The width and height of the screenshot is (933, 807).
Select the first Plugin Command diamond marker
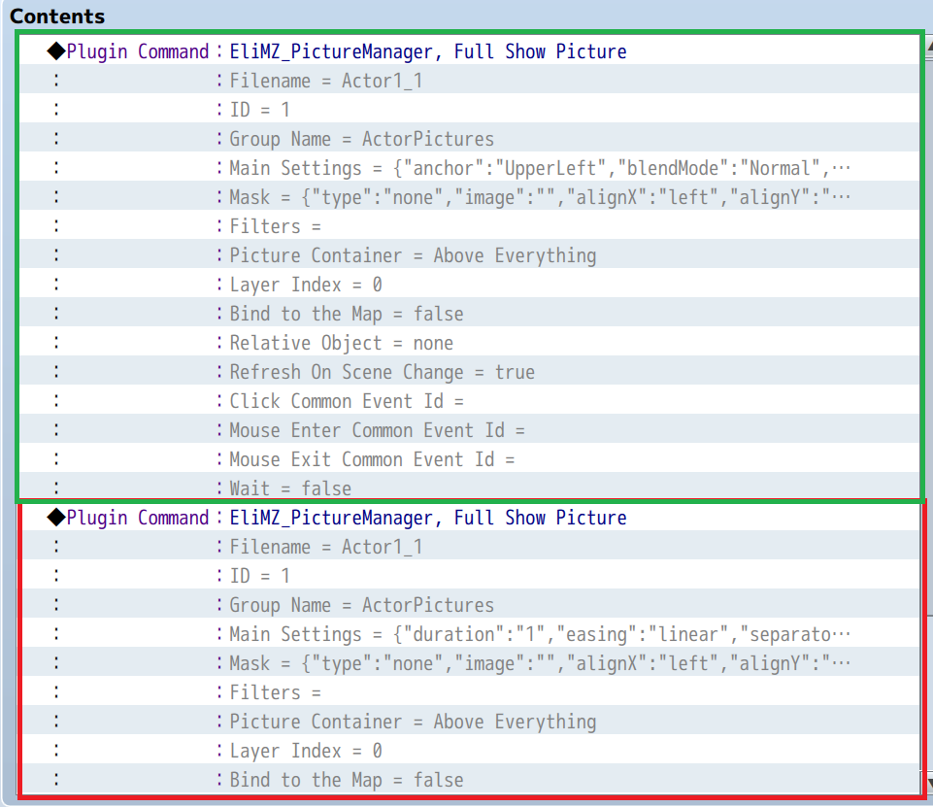pyautogui.click(x=56, y=51)
